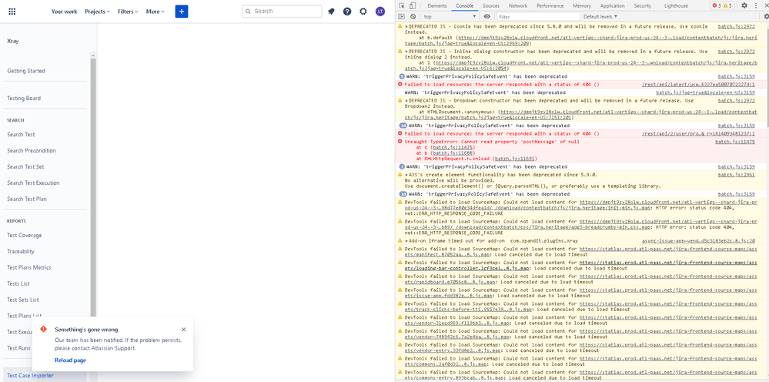769x382 pixels.
Task: Expand the Inline dialog DEPRECATED JS warning
Action: coord(406,51)
